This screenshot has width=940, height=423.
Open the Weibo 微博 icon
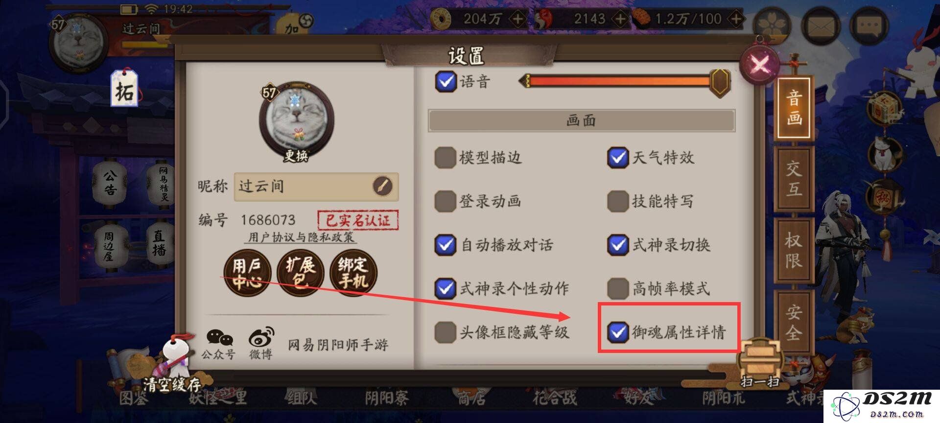261,344
